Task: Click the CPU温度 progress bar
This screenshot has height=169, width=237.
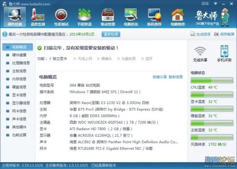Action: pos(212,80)
